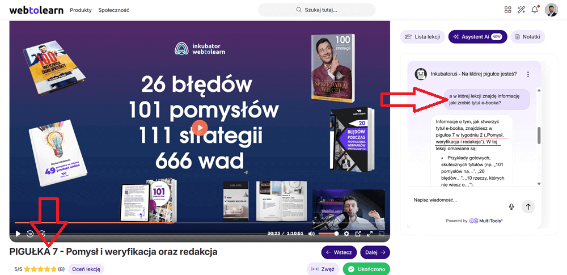Toggle Zwęź to narrow the video
Screen dimensions: 567x275
pyautogui.click(x=323, y=269)
